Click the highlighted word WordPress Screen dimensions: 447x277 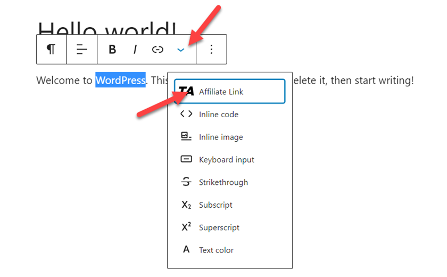pos(120,80)
